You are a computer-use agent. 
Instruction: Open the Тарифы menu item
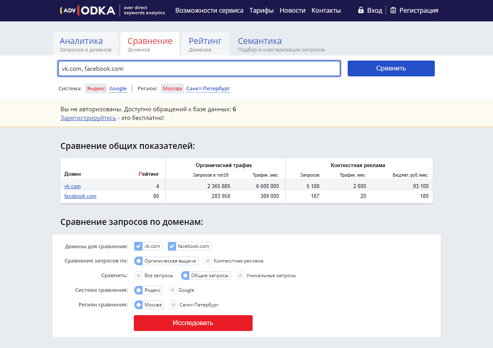tap(261, 10)
